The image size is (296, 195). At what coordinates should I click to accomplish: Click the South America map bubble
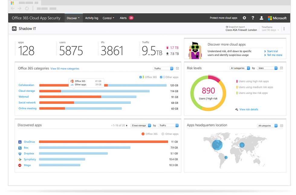[x=226, y=158]
